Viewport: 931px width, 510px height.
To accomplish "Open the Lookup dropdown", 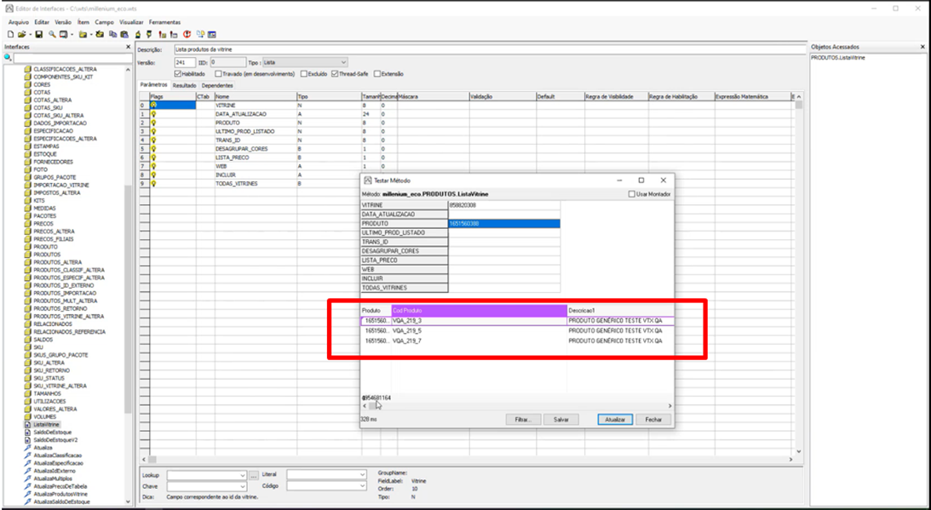I will point(207,475).
